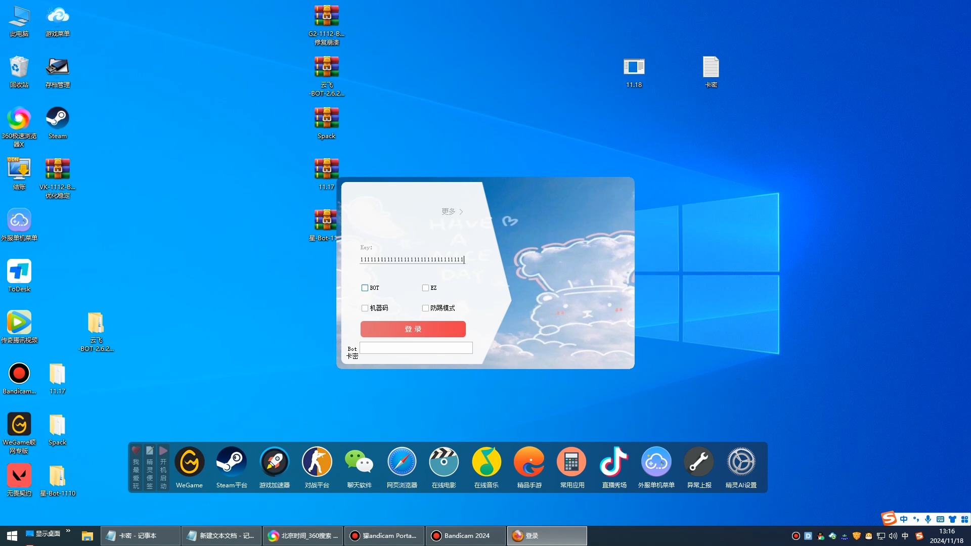Open the 精灵便签 tab in dock
The height and width of the screenshot is (546, 971).
[x=150, y=468]
